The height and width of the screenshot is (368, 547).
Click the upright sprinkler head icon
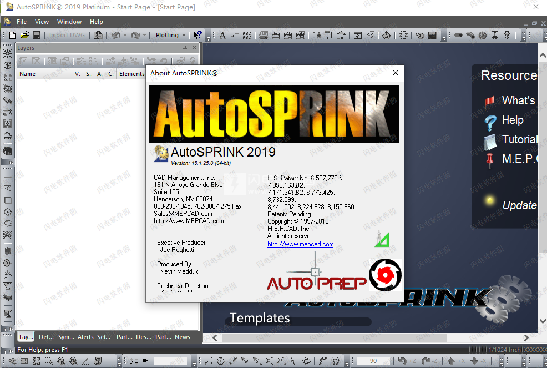coord(495,36)
